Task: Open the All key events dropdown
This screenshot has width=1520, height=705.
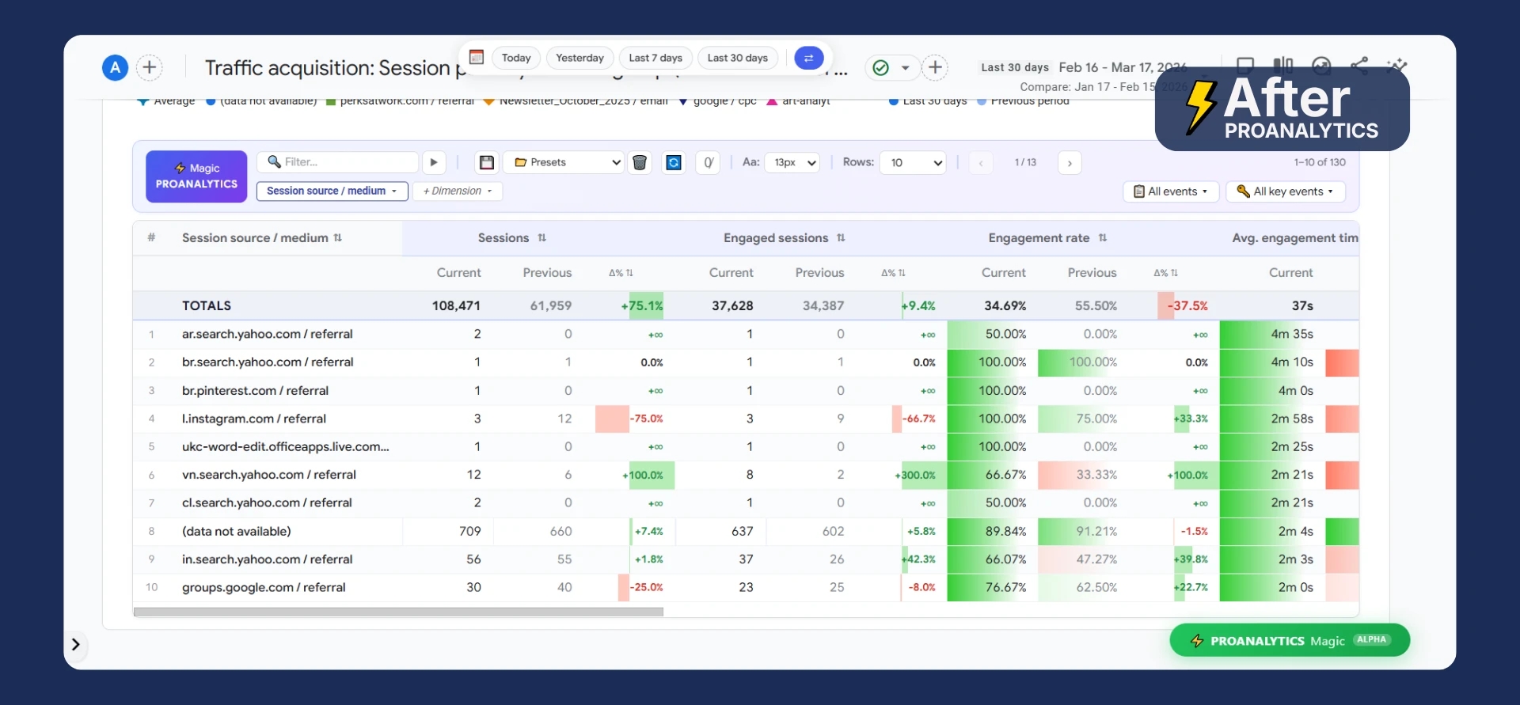Action: 1286,191
